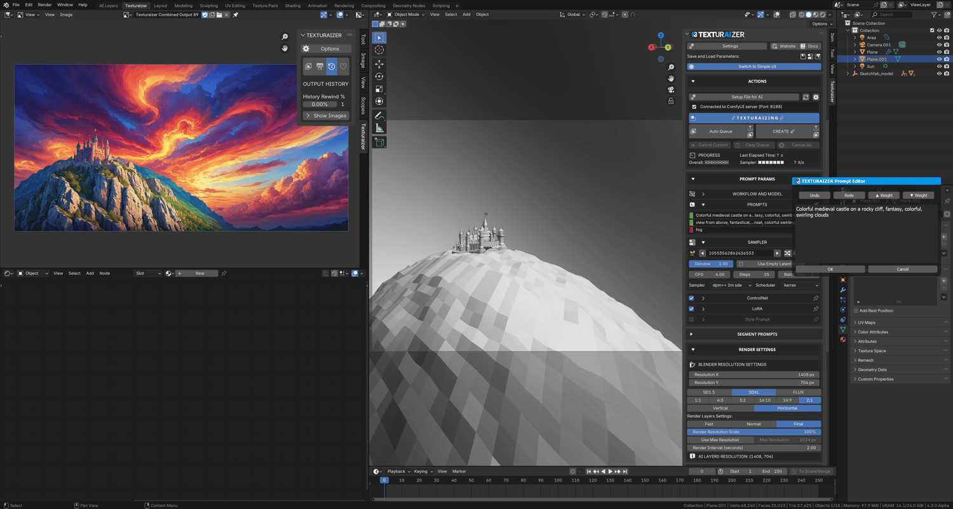
Task: Switch to the Shading workspace tab
Action: point(292,6)
